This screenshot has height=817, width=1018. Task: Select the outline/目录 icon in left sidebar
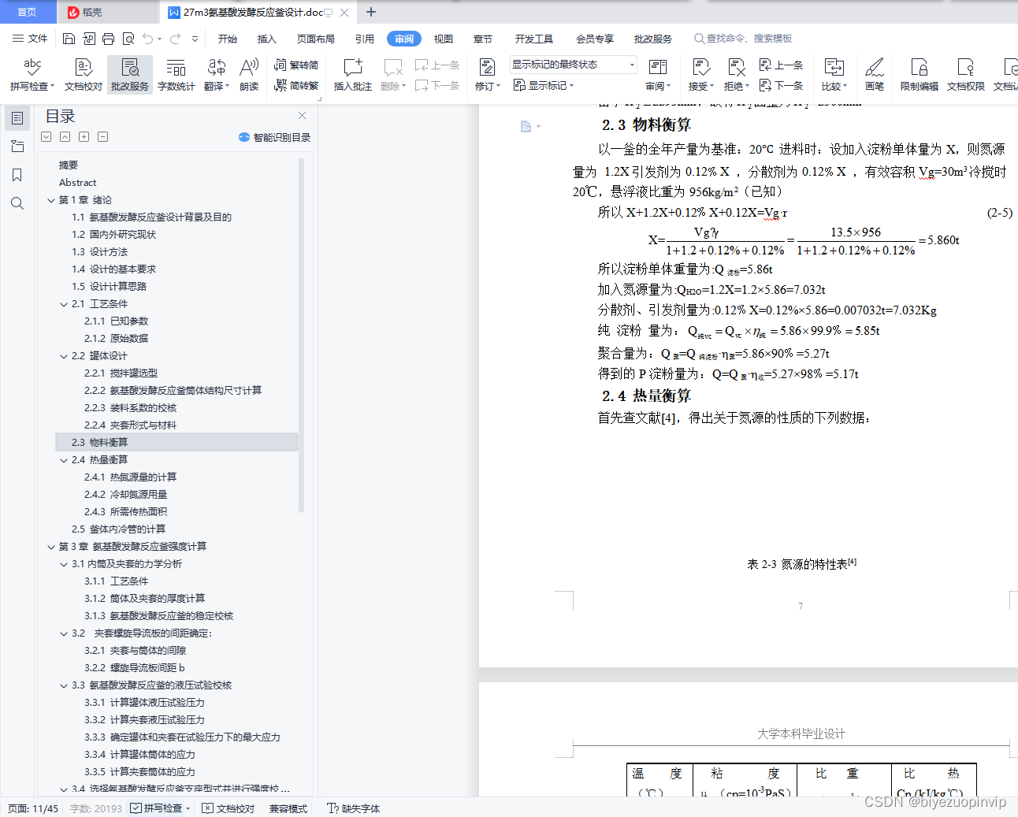[x=17, y=118]
